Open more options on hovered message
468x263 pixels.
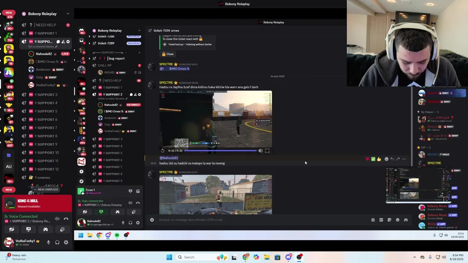click(x=404, y=159)
